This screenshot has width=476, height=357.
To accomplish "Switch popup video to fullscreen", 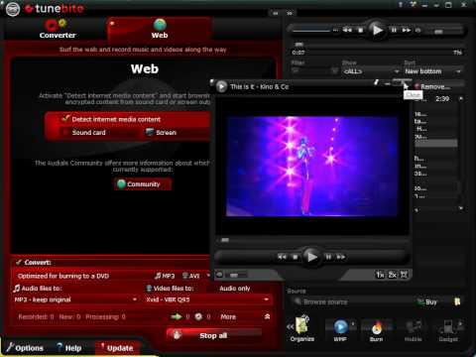I will point(404,275).
